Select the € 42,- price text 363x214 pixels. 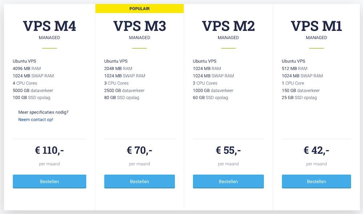pos(317,150)
